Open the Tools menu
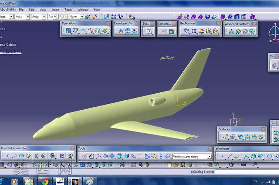This screenshot has width=279, height=185. coord(68,10)
